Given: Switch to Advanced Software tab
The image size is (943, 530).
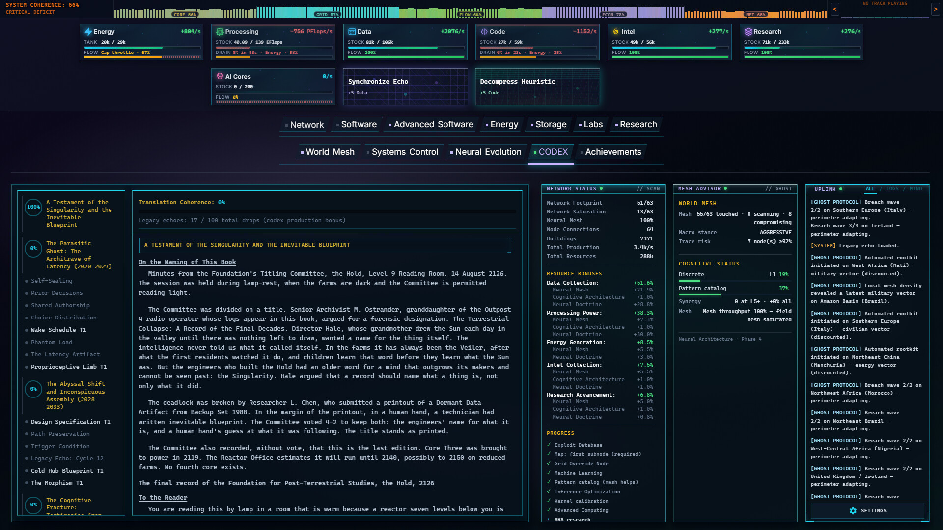Looking at the screenshot, I should coord(431,125).
